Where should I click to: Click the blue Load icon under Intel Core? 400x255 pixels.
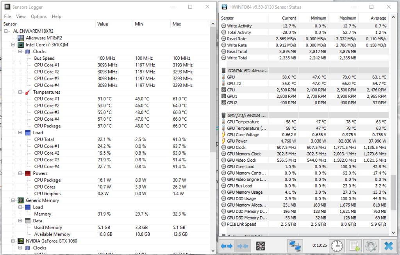pos(28,133)
